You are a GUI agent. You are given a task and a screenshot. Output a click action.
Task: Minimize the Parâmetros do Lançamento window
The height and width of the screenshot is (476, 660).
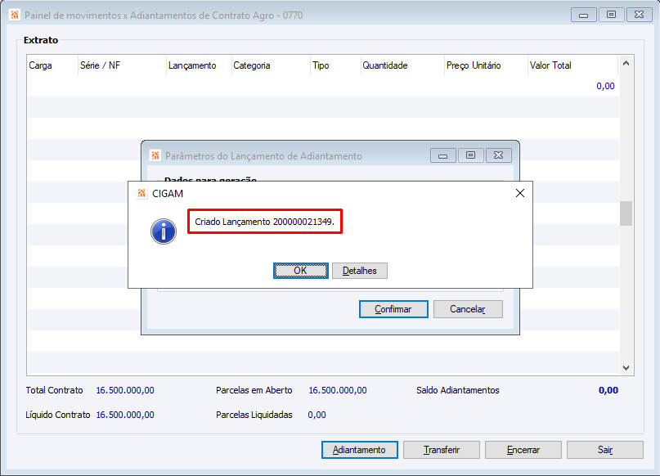coord(442,155)
